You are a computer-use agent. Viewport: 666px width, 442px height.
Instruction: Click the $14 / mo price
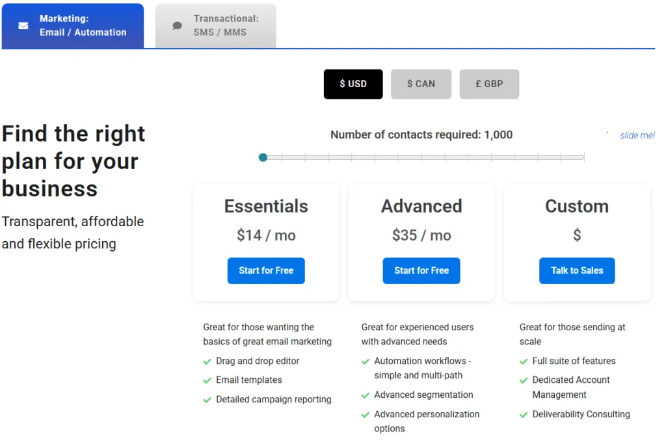pos(266,235)
